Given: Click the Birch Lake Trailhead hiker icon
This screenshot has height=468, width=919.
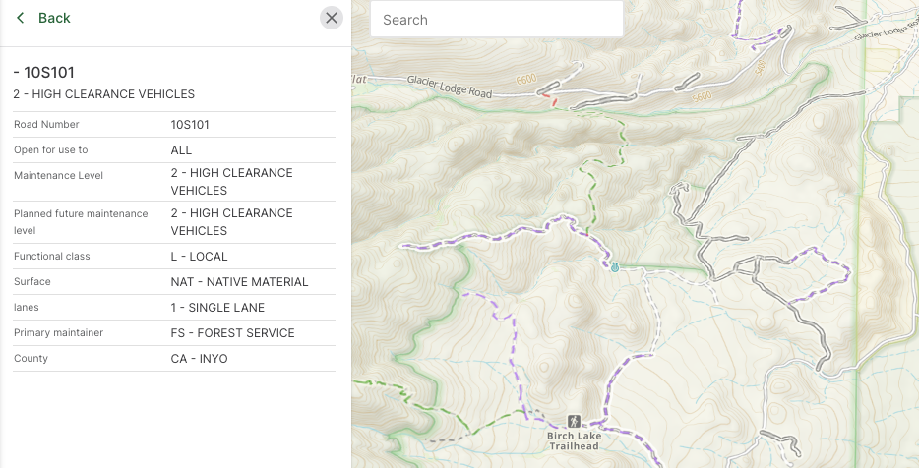Looking at the screenshot, I should 574,421.
